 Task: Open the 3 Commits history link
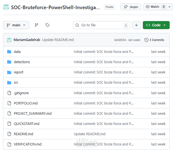pyautogui.click(x=154, y=40)
